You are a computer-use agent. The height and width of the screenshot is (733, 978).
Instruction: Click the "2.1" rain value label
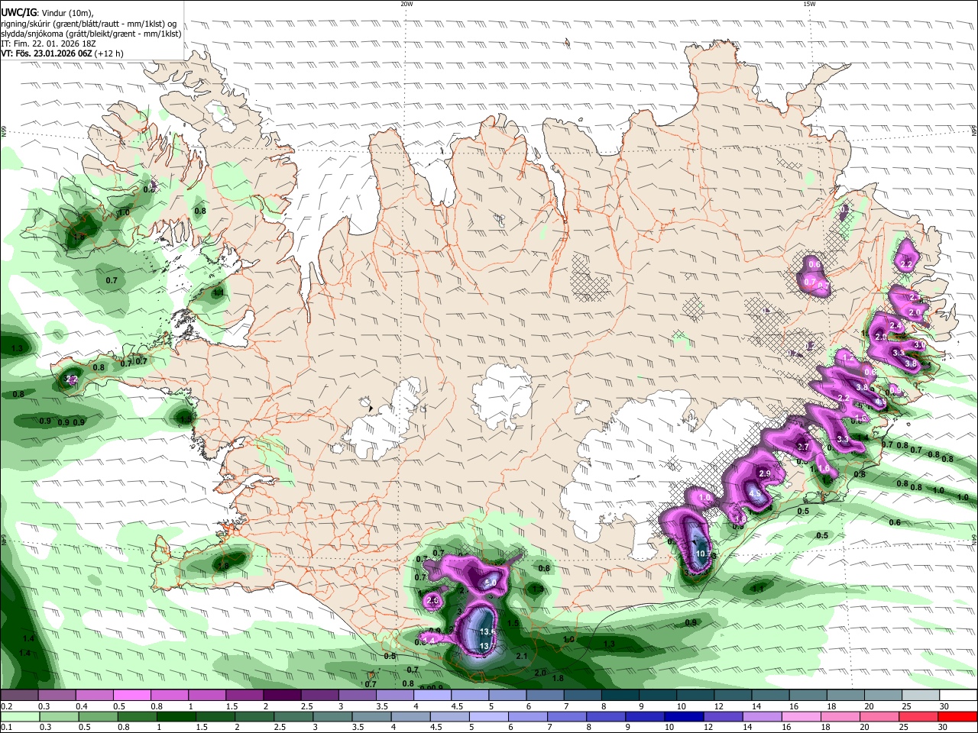click(x=523, y=656)
